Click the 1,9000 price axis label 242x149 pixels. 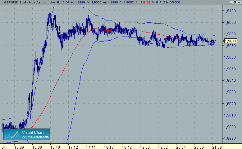(230, 127)
